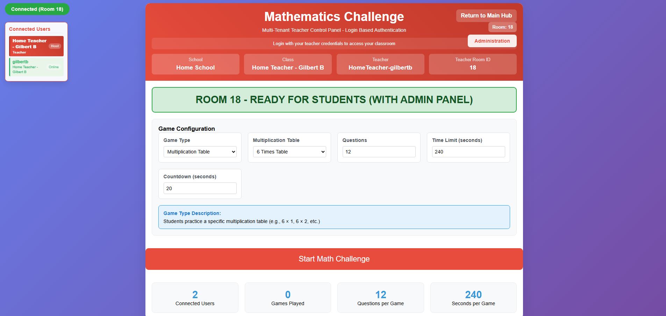Click the Teacher HomeTeacher-gilbertb card
Viewport: 666px width, 316px height.
(x=380, y=64)
